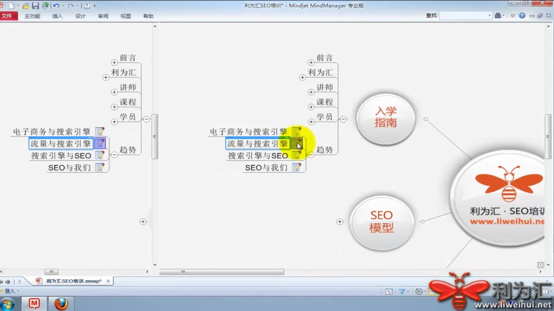This screenshot has width=554, height=311.
Task: Switch to the 审阅 ribbon tab
Action: (x=103, y=16)
